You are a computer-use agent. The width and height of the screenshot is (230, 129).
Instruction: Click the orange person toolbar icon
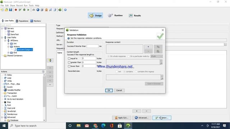coord(46,10)
